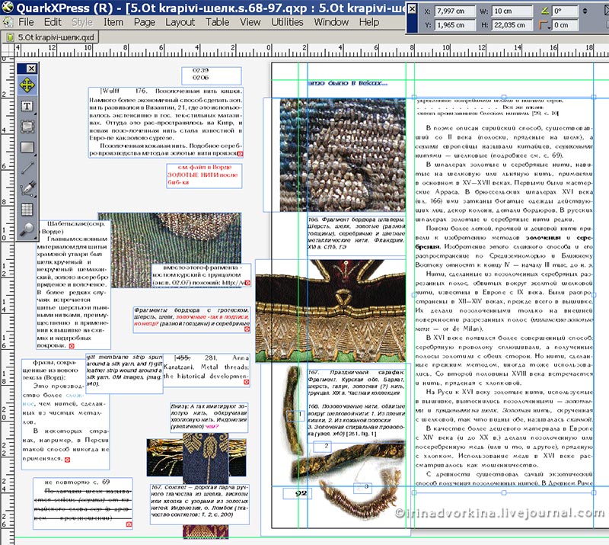Select the Rectangle Box tool
609x545 pixels.
pos(27,147)
